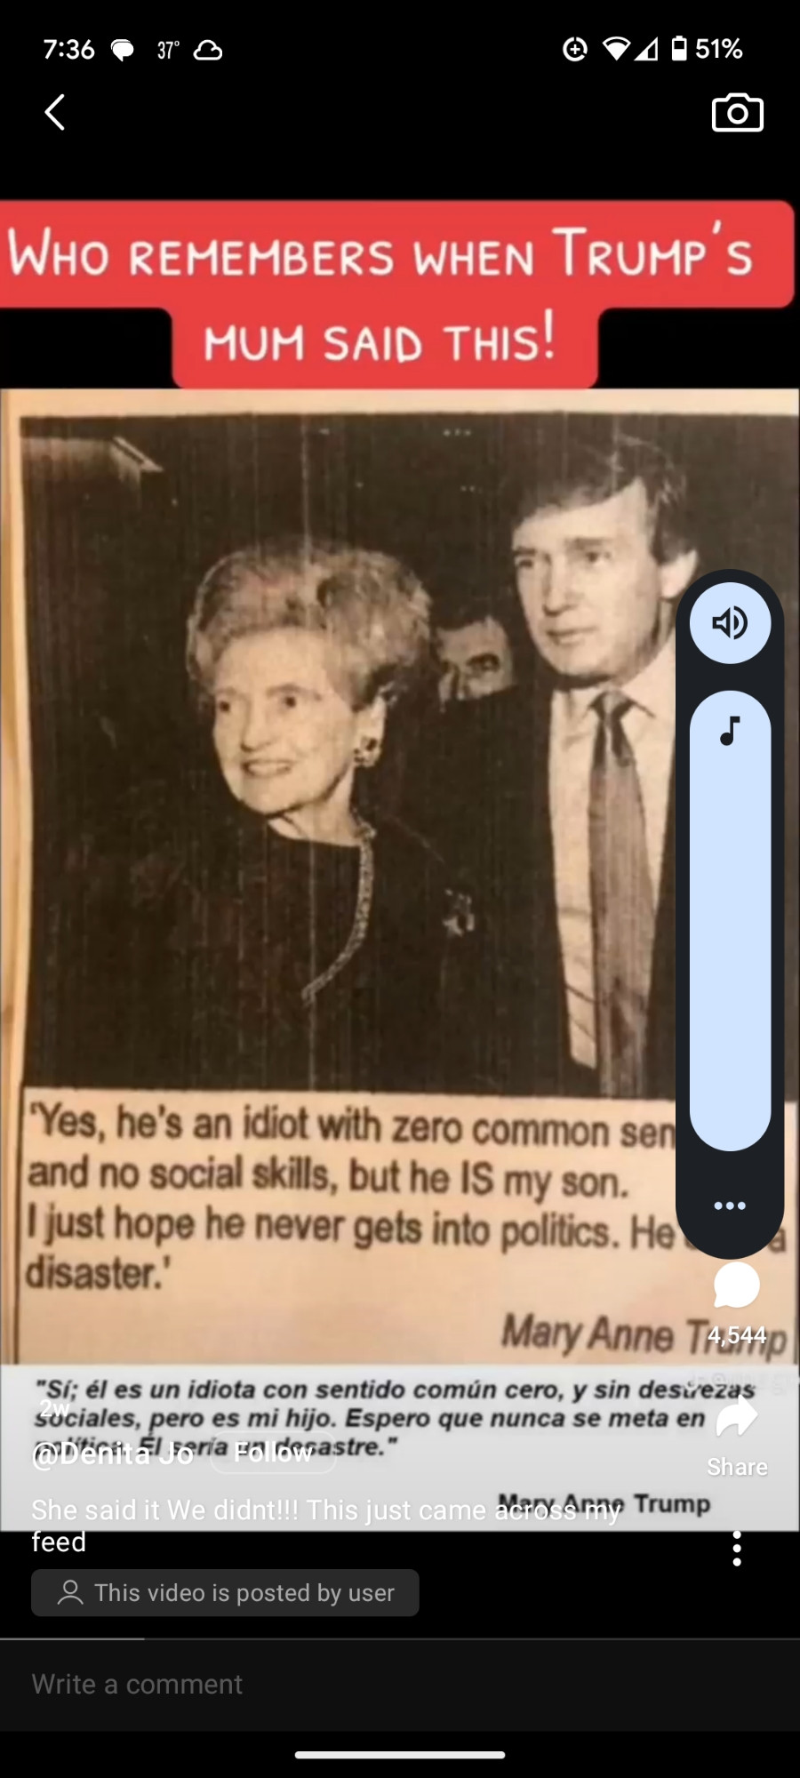
Task: Tap the video caption text to expand
Action: (x=325, y=1525)
